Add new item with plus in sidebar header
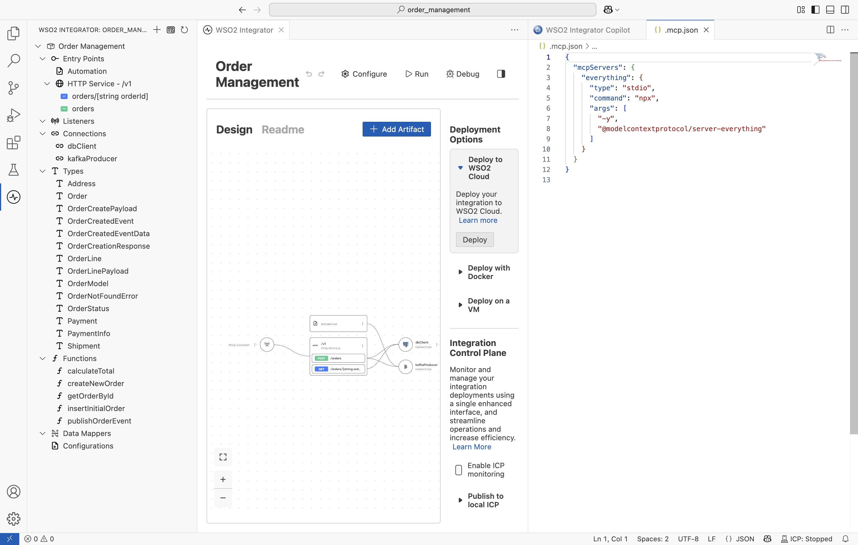The height and width of the screenshot is (545, 858). (x=157, y=30)
